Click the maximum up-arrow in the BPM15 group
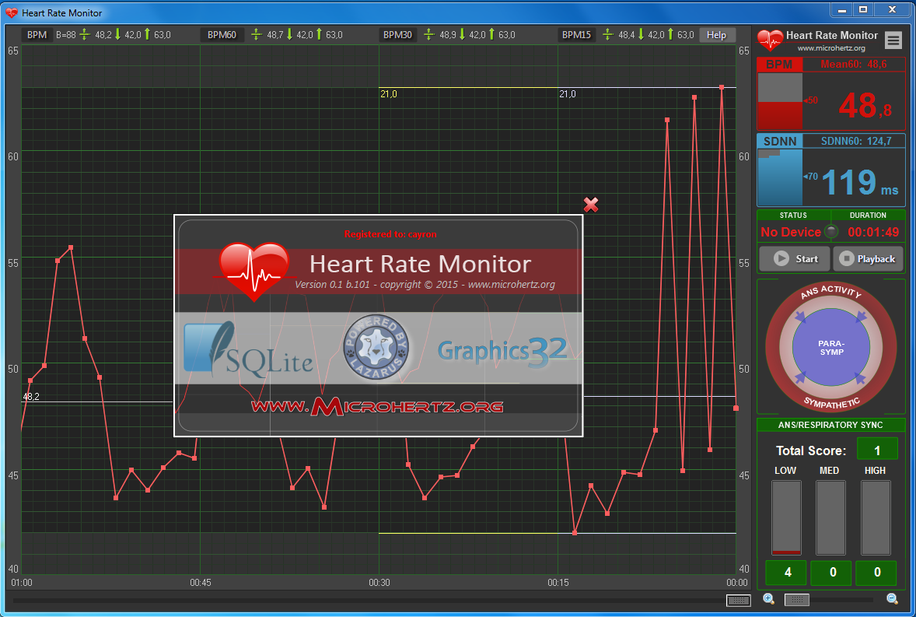The height and width of the screenshot is (617, 916). pyautogui.click(x=670, y=34)
